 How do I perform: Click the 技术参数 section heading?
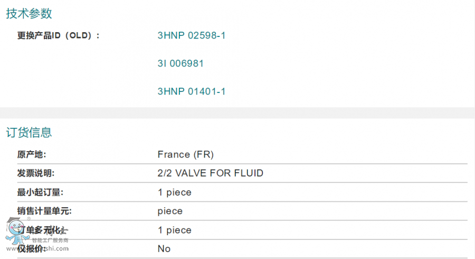tap(29, 14)
